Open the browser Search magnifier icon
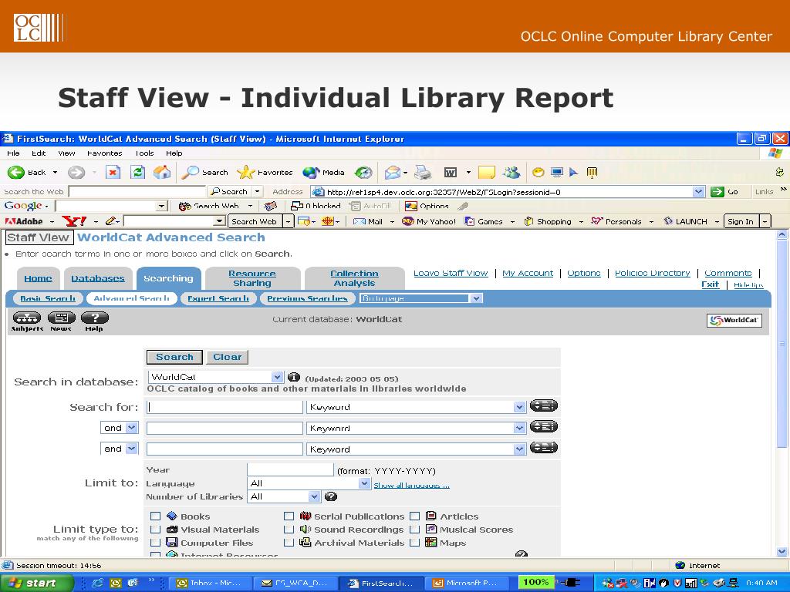This screenshot has height=592, width=790. tap(190, 172)
